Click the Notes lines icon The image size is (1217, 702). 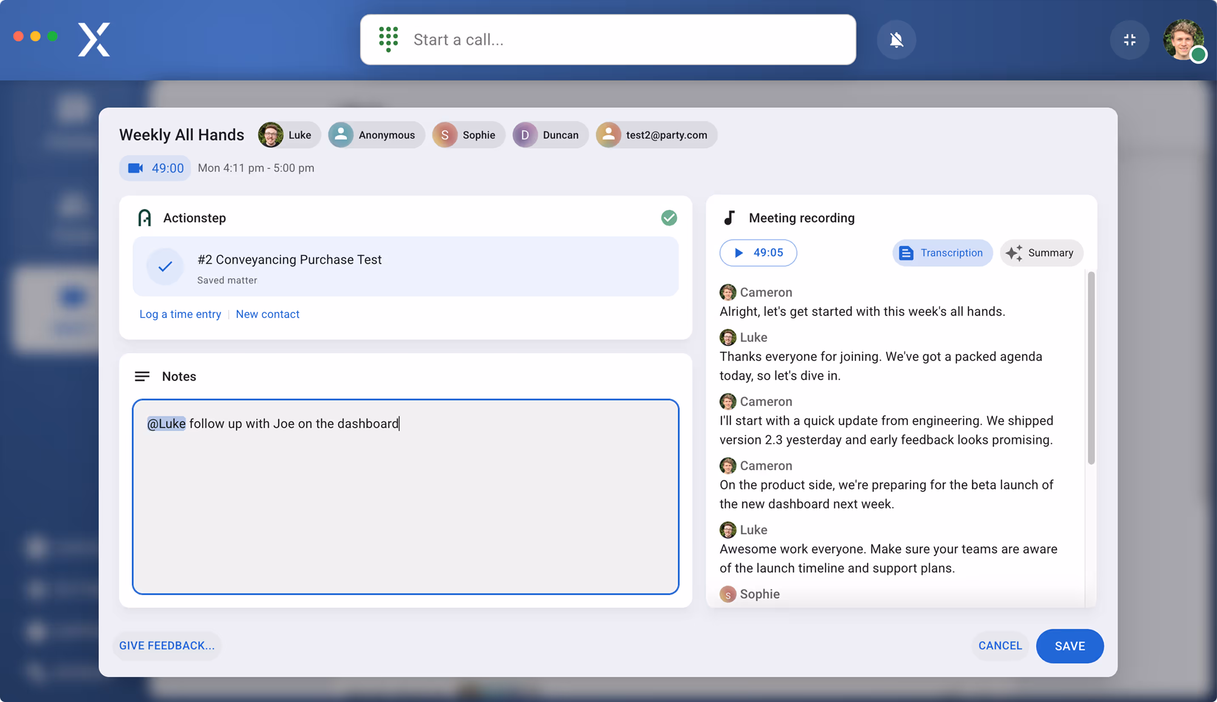142,376
